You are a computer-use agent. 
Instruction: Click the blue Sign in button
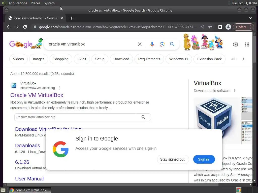coord(204,159)
